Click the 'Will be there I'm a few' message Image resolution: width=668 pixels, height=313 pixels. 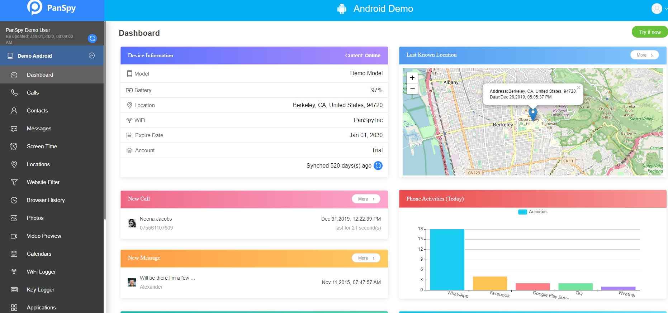pyautogui.click(x=167, y=278)
